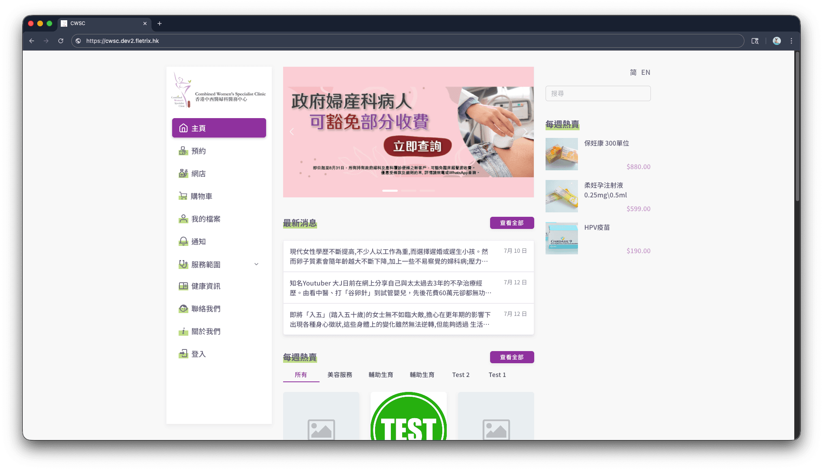This screenshot has height=470, width=823.
Task: Advance to next banner slide arrow
Action: [x=525, y=131]
